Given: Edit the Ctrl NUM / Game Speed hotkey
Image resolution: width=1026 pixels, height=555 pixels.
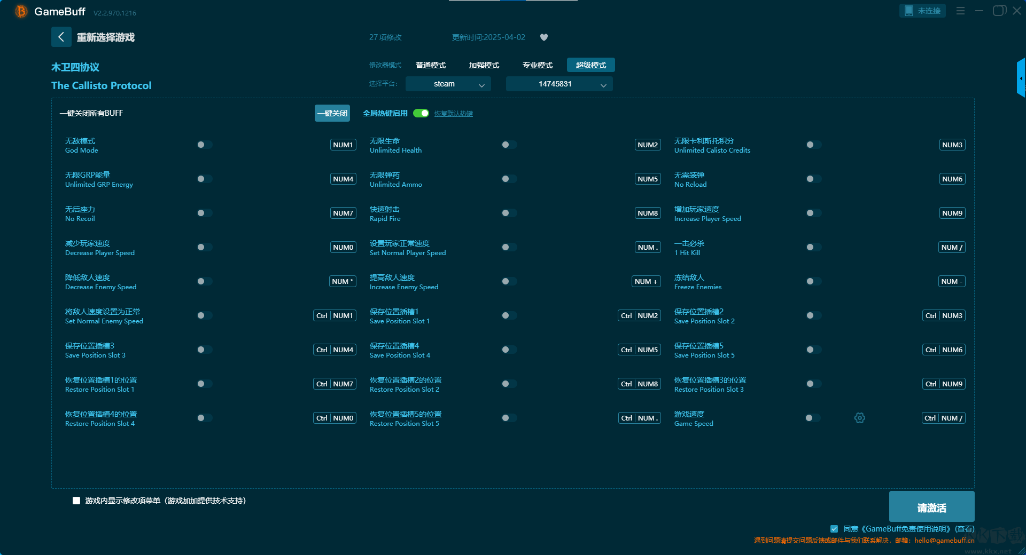Looking at the screenshot, I should pos(944,418).
